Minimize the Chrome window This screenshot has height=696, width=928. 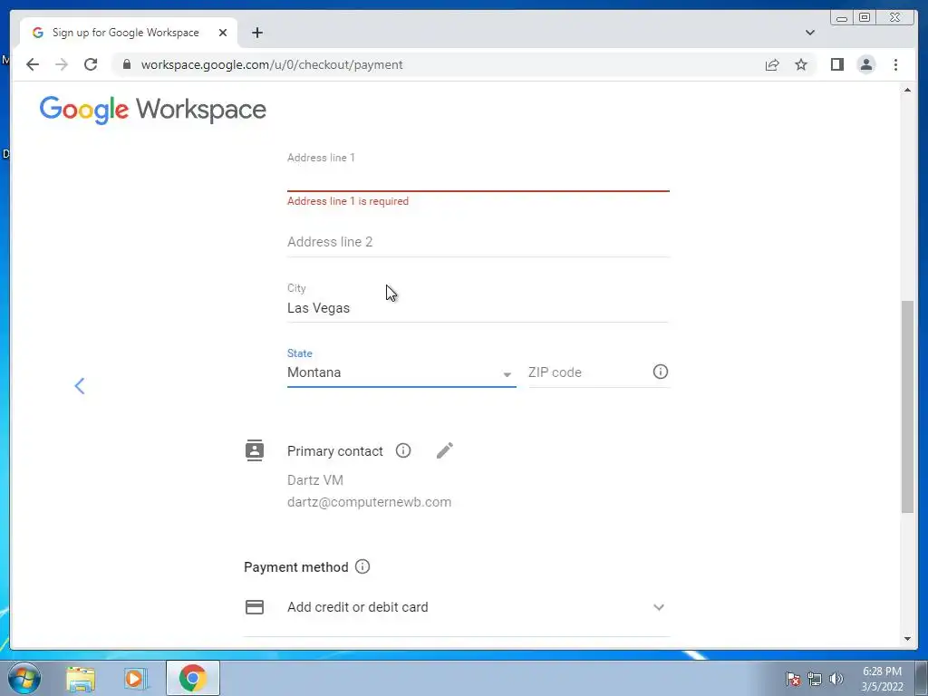(x=842, y=18)
